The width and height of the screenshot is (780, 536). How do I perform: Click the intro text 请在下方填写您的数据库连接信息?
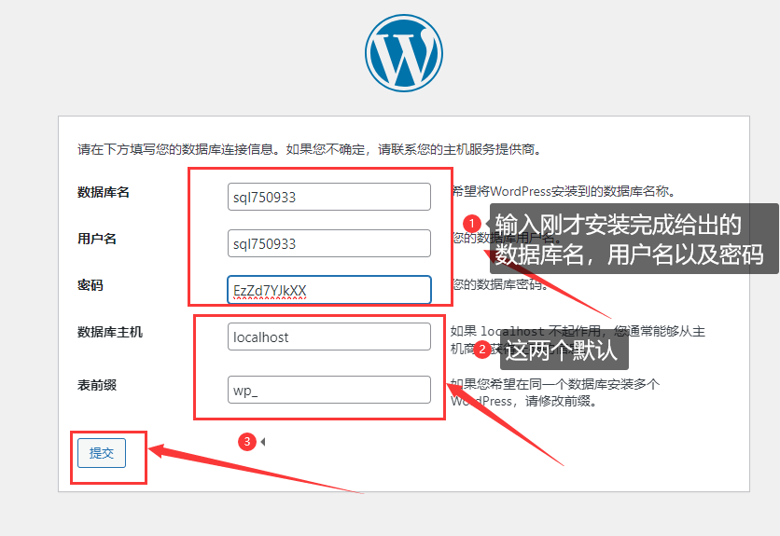coord(174,149)
